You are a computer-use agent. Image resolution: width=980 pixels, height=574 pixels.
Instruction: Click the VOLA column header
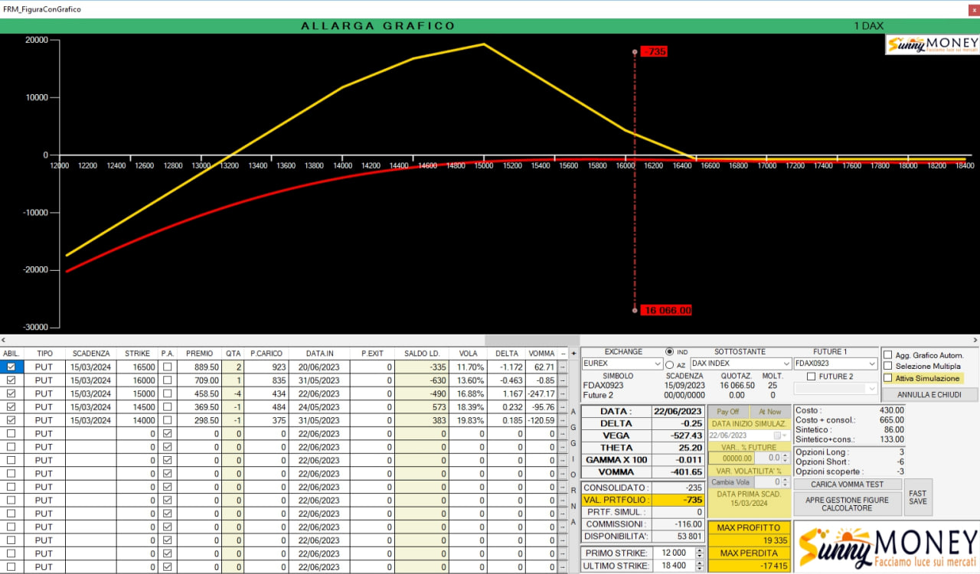point(468,354)
